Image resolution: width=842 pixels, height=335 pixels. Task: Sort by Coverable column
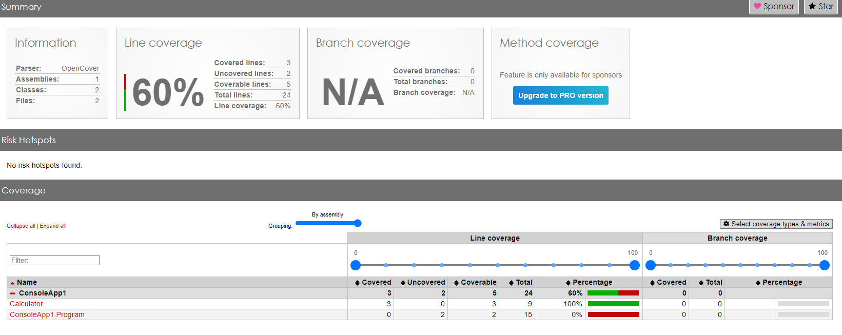click(x=475, y=282)
